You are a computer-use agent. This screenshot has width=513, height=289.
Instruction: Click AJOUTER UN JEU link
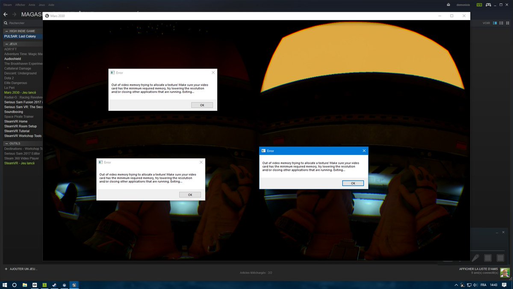(24, 269)
